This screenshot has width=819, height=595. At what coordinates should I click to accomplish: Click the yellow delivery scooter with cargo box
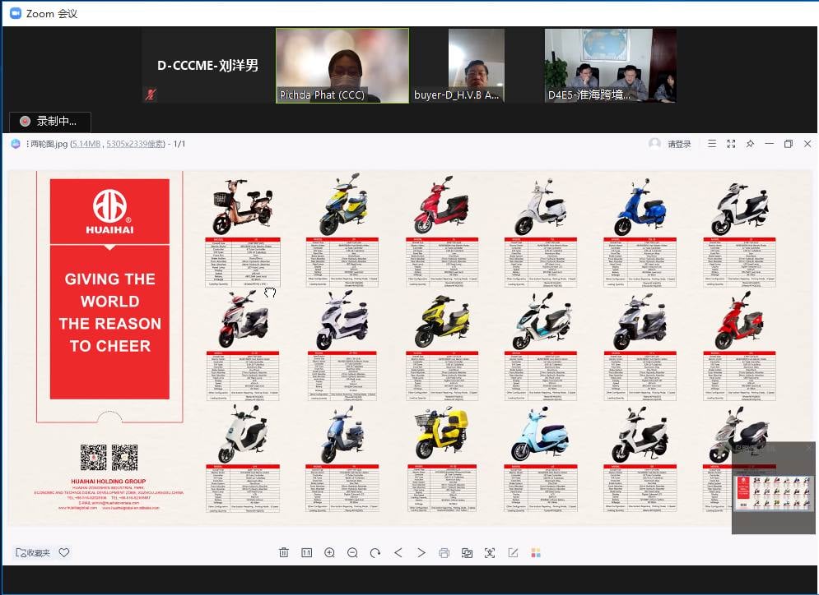pyautogui.click(x=442, y=434)
